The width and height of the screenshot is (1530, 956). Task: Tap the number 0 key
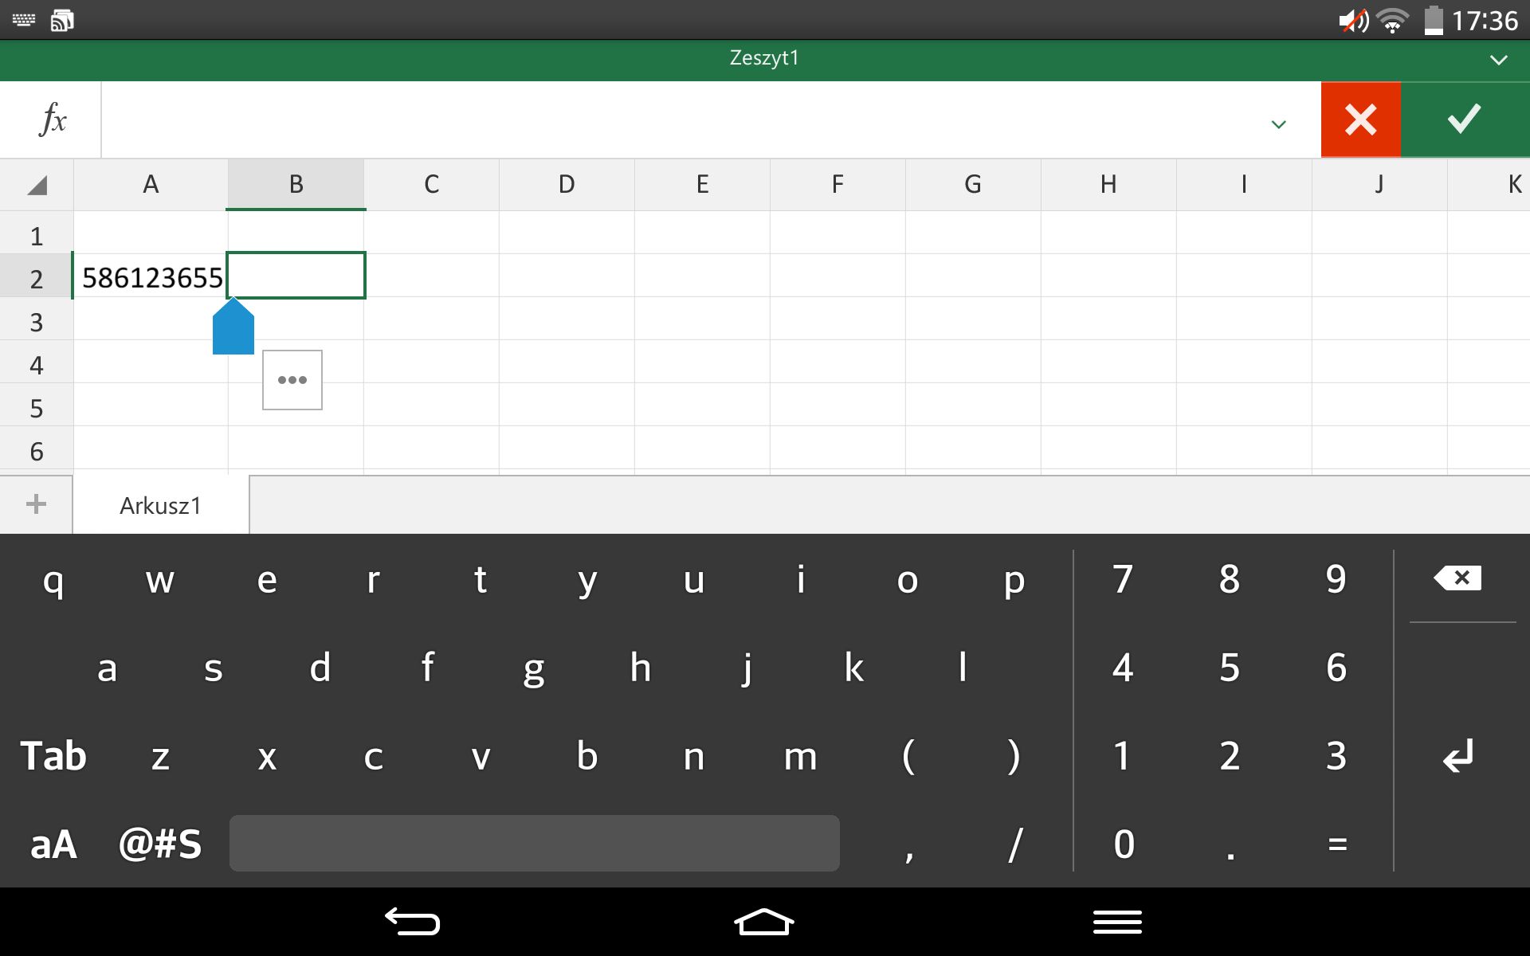[x=1123, y=844]
